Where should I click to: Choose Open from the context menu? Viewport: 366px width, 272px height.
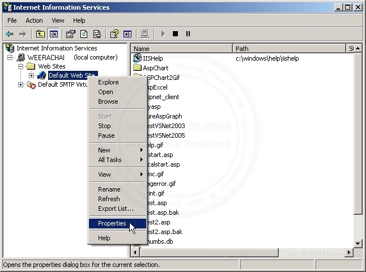pos(117,92)
